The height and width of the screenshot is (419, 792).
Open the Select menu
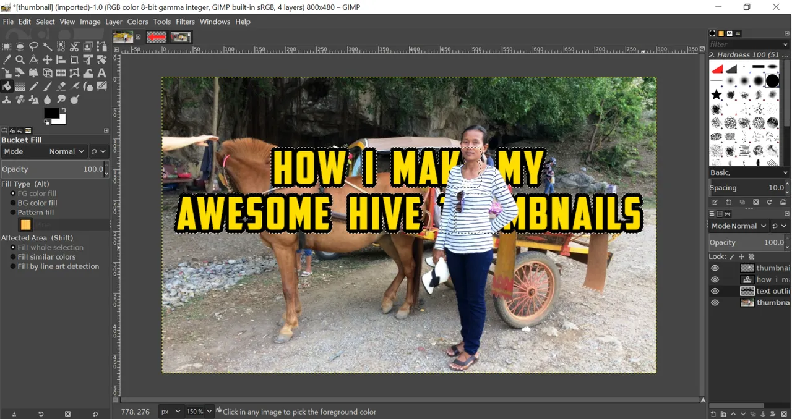pyautogui.click(x=45, y=22)
